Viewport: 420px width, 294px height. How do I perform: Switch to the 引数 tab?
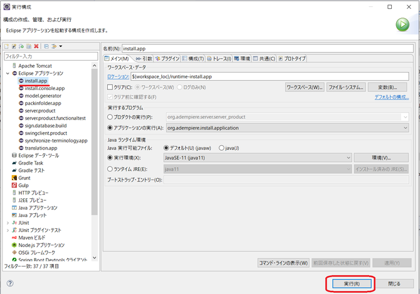(x=144, y=59)
